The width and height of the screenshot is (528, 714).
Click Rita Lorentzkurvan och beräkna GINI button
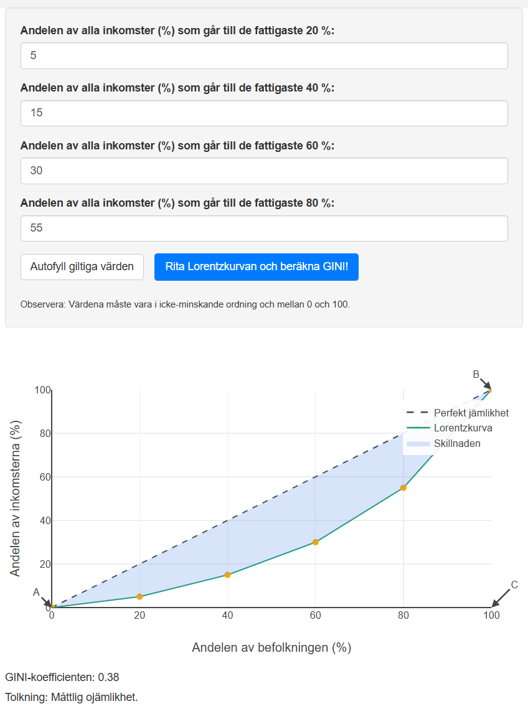(257, 267)
